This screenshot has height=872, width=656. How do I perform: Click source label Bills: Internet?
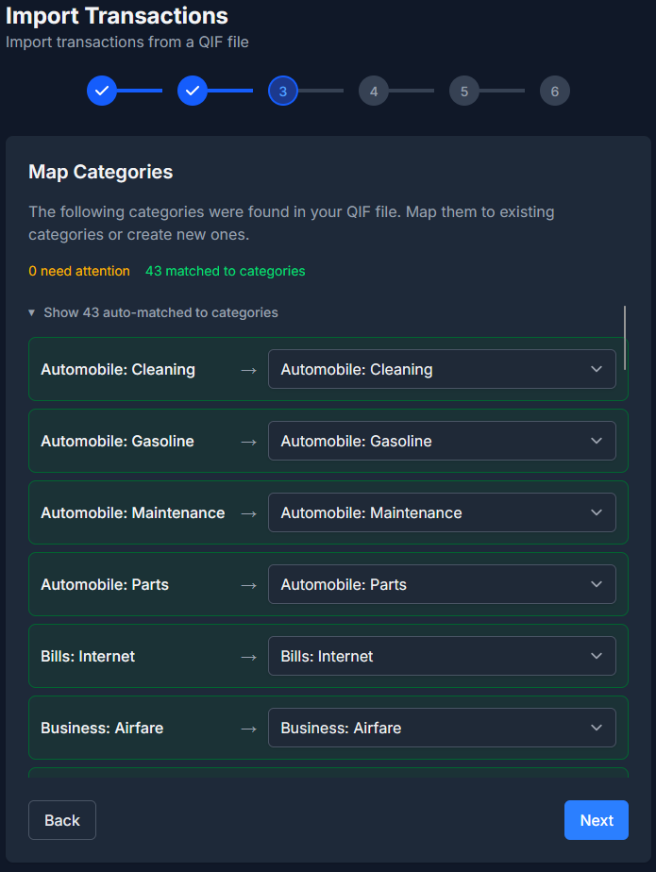[x=88, y=656]
